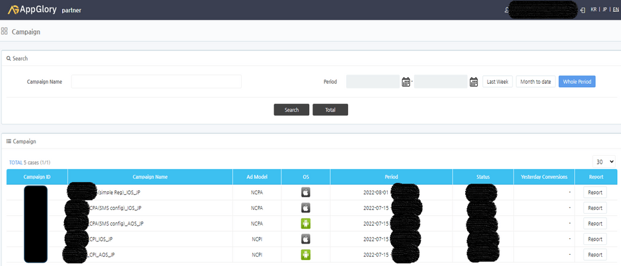This screenshot has height=266, width=621.
Task: Click Android icon in CPA(SMS config)_AOS_JP row
Action: [x=306, y=223]
